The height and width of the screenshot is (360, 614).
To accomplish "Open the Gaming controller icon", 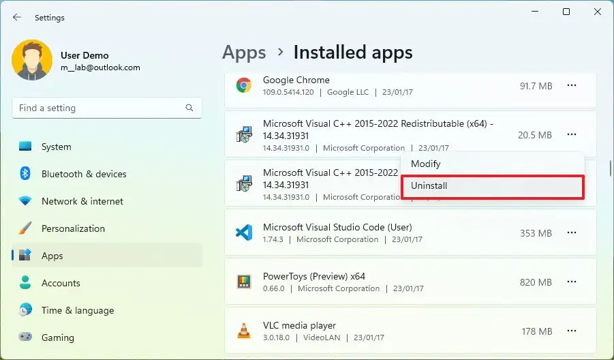I will click(x=25, y=337).
